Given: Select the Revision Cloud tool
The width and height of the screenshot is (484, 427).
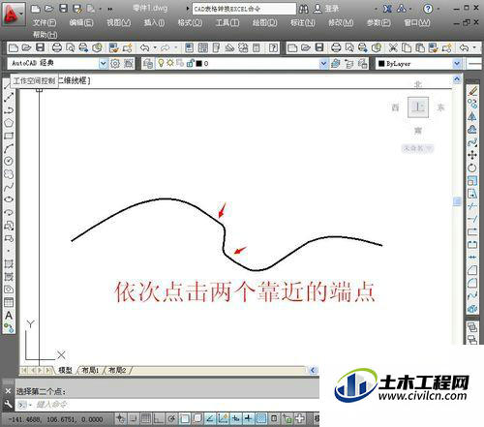Looking at the screenshot, I should pyautogui.click(x=9, y=174).
